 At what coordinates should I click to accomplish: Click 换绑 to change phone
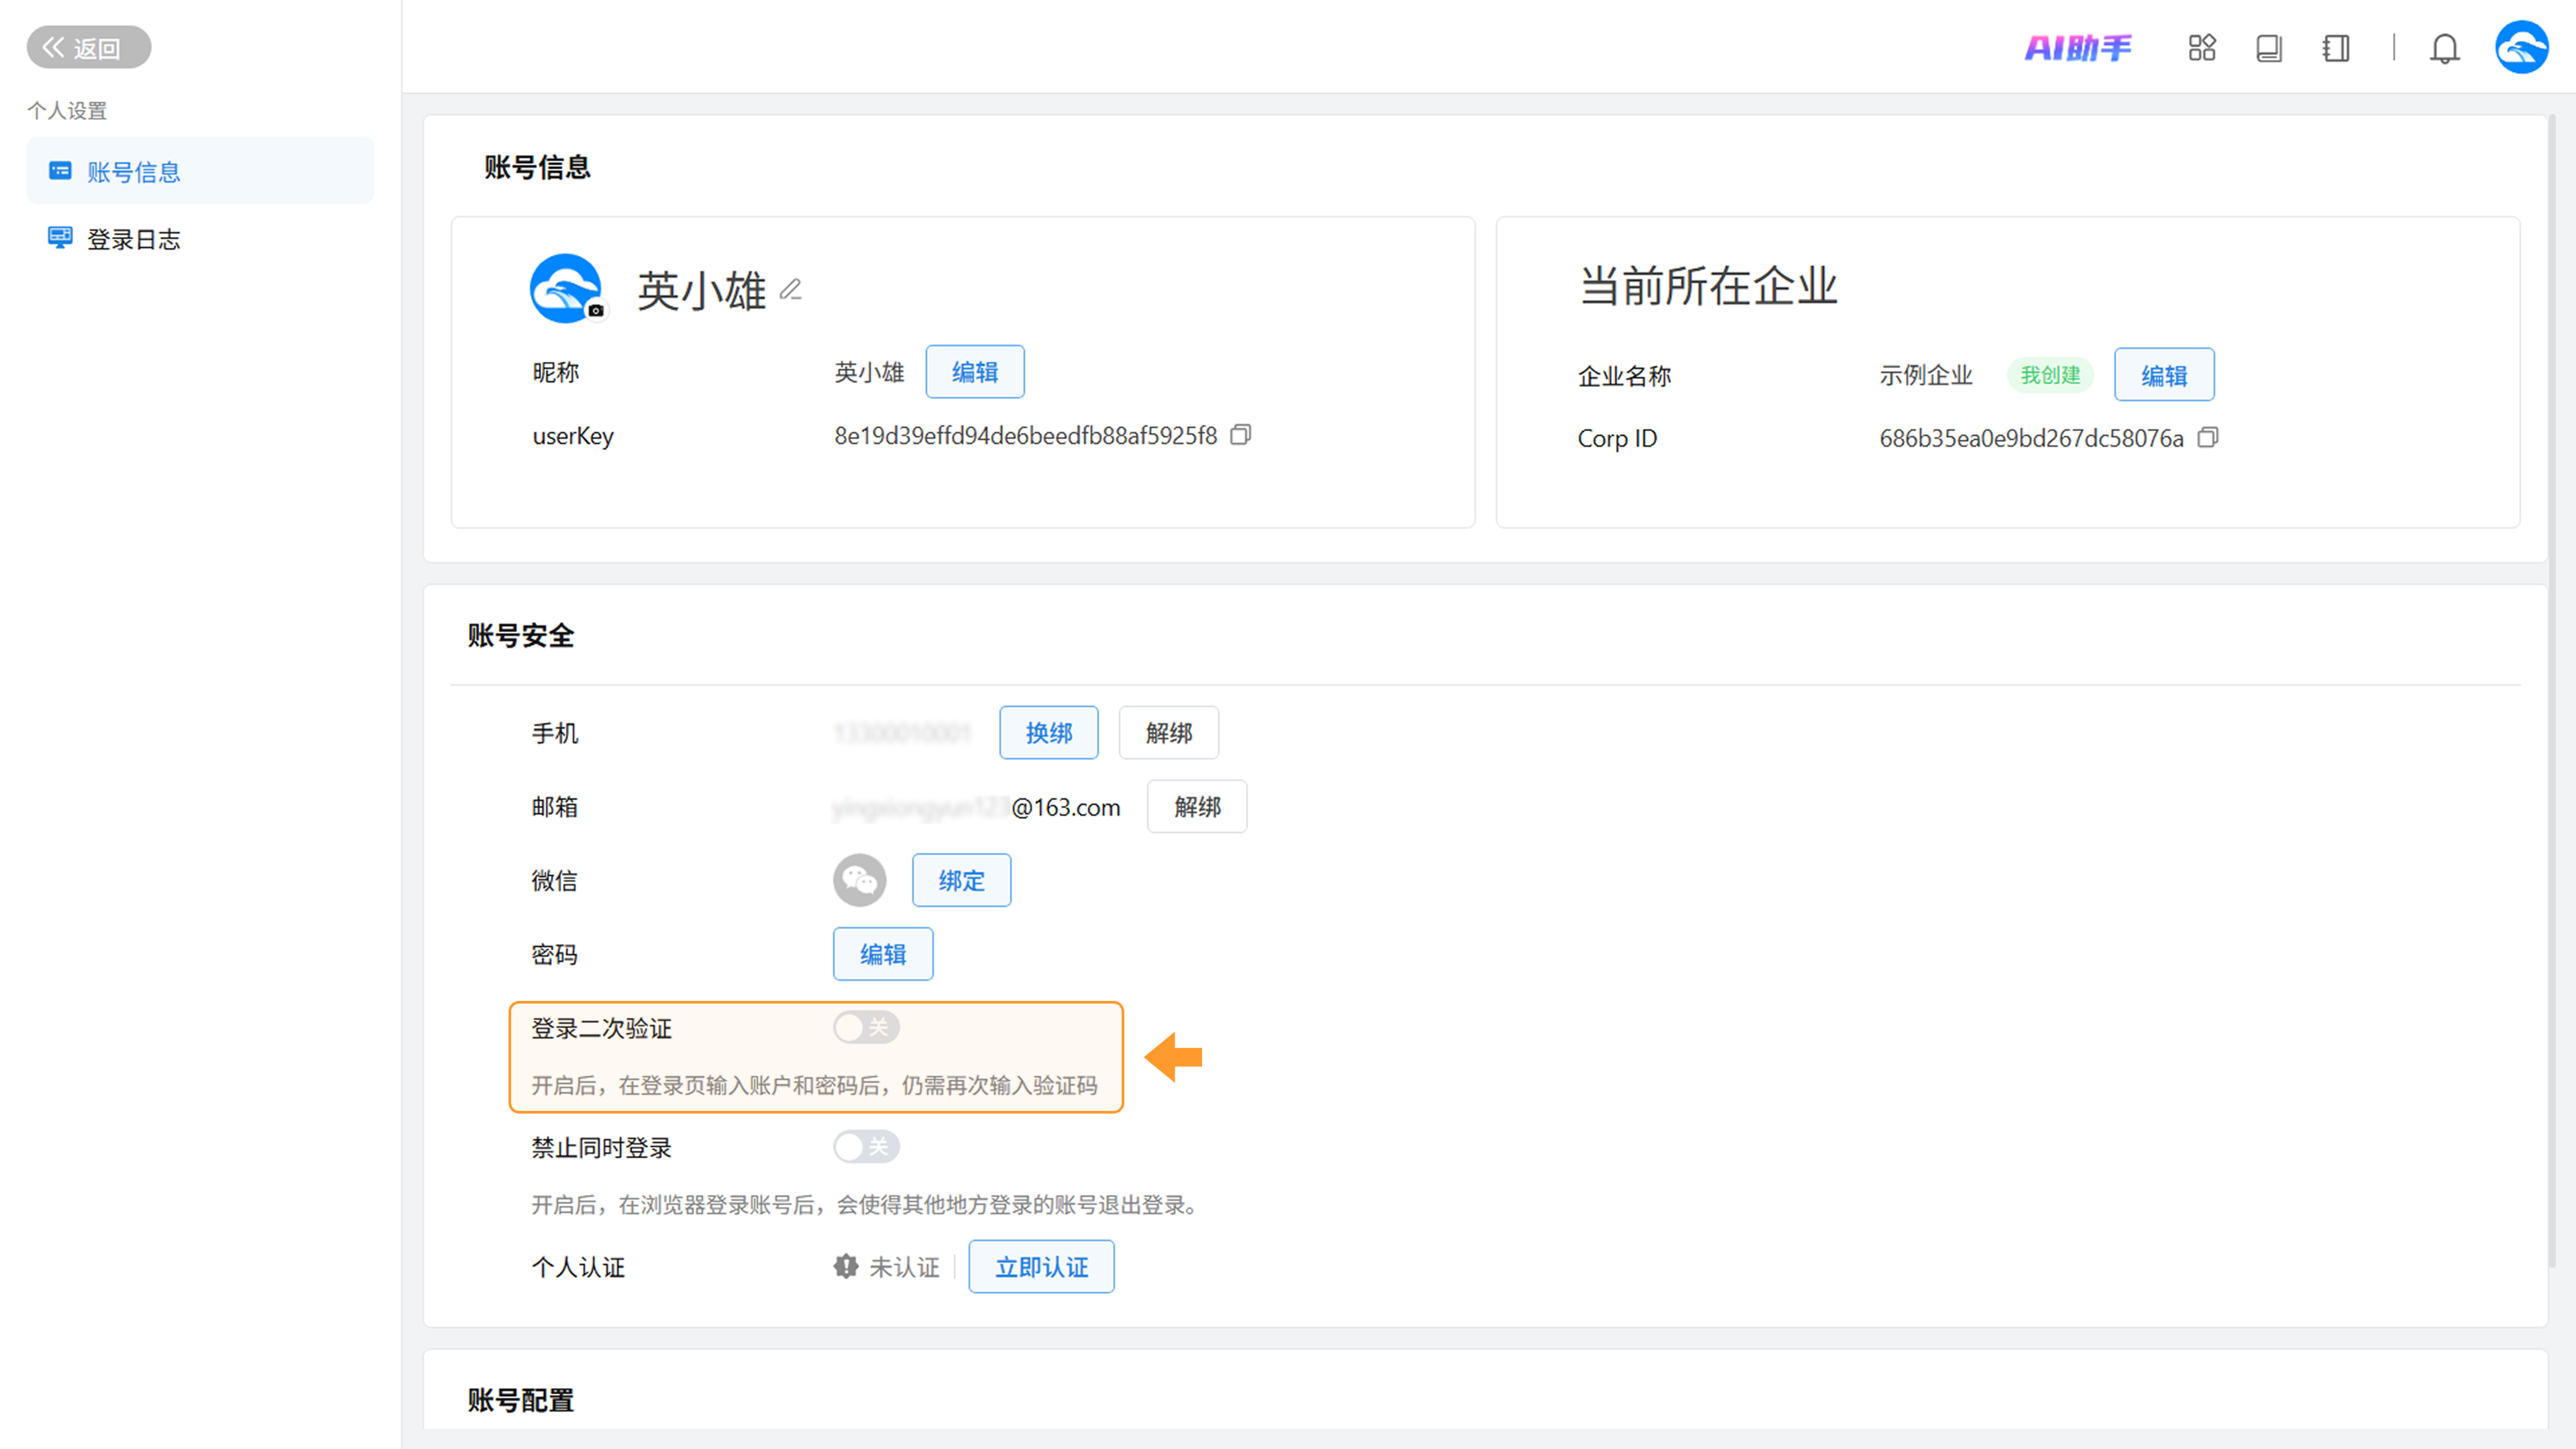click(1048, 732)
